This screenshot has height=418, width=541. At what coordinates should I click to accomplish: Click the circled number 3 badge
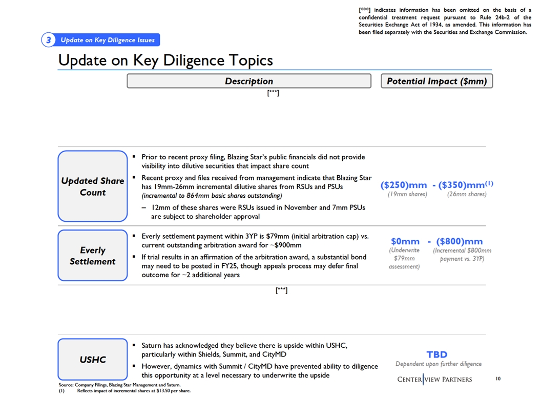coord(48,40)
